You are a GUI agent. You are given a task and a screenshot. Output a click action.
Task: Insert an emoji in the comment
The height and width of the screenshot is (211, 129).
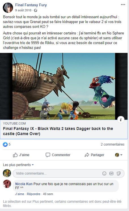click(104, 173)
